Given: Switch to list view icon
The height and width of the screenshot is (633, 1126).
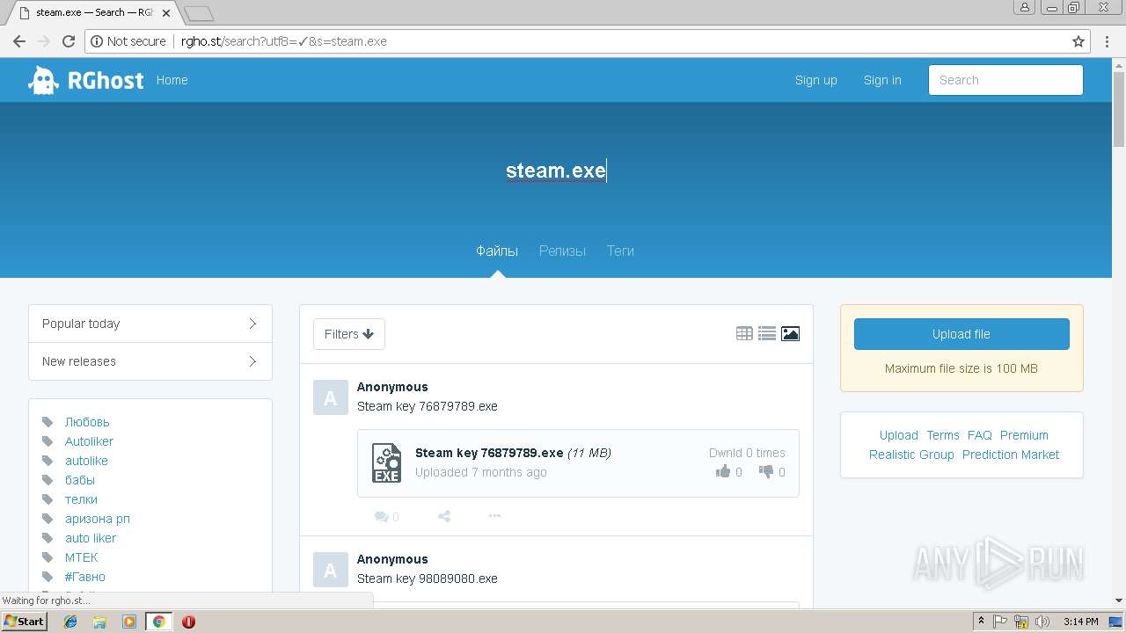Looking at the screenshot, I should click(767, 334).
